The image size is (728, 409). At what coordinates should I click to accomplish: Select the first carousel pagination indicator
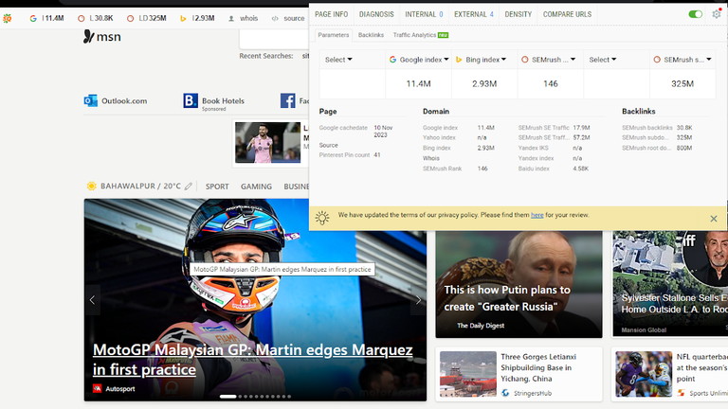(x=227, y=397)
